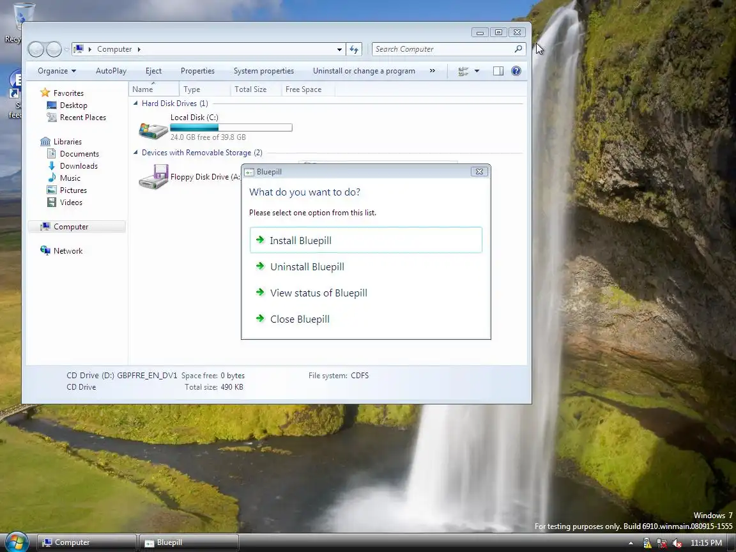Open the Pictures library
Viewport: 736px width, 552px height.
pos(67,190)
